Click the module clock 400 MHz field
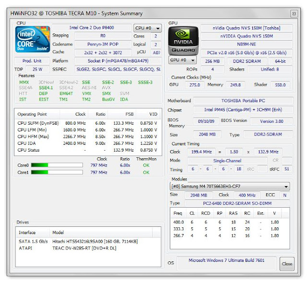The image size is (307, 282). click(x=247, y=195)
